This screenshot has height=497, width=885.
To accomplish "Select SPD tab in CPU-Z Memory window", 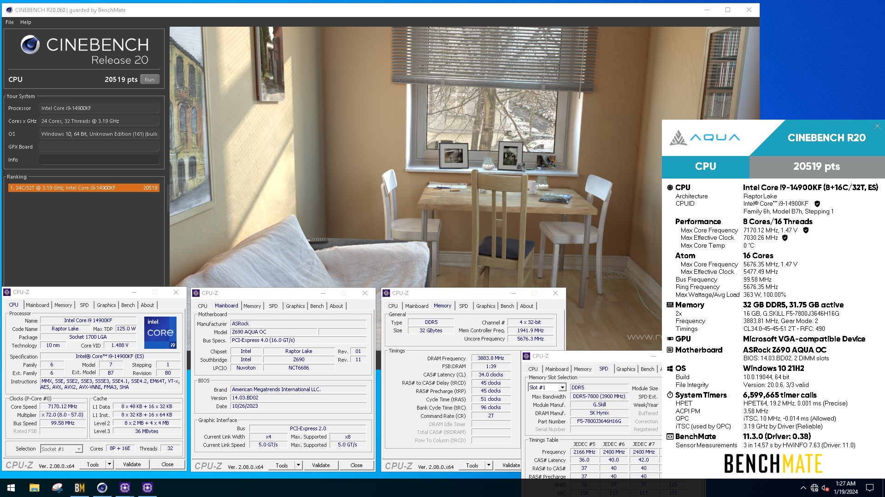I will pos(464,306).
